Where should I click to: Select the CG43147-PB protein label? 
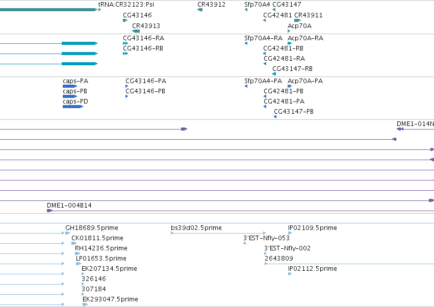[x=293, y=112]
